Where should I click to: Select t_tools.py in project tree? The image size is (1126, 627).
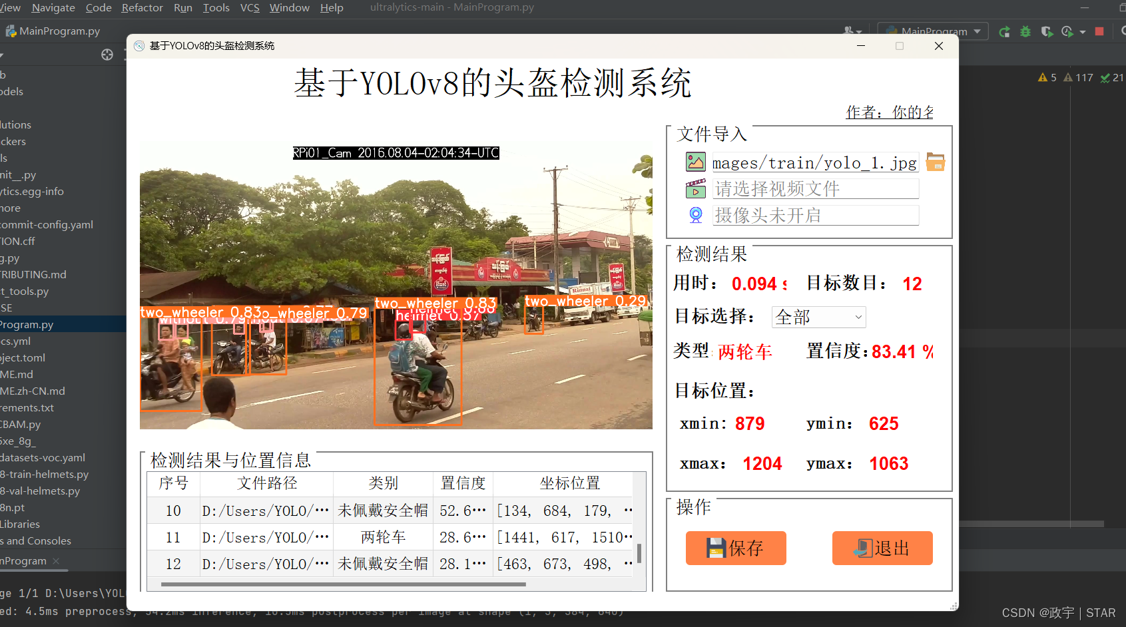click(25, 291)
